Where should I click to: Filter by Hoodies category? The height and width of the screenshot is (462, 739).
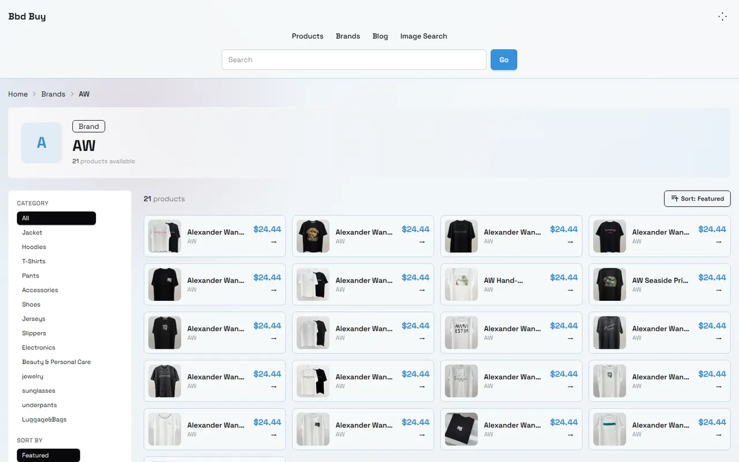[34, 247]
